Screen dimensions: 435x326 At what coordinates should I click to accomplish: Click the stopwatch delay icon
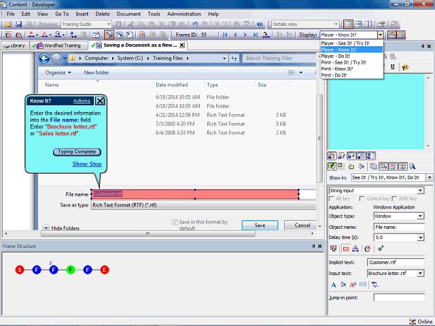[368, 249]
